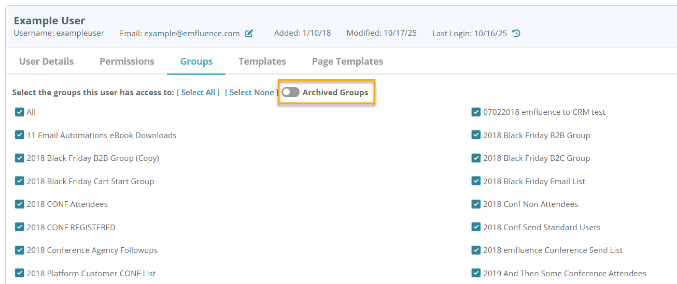Open the last login history icon
Viewport: 677px width, 284px height.
point(516,34)
